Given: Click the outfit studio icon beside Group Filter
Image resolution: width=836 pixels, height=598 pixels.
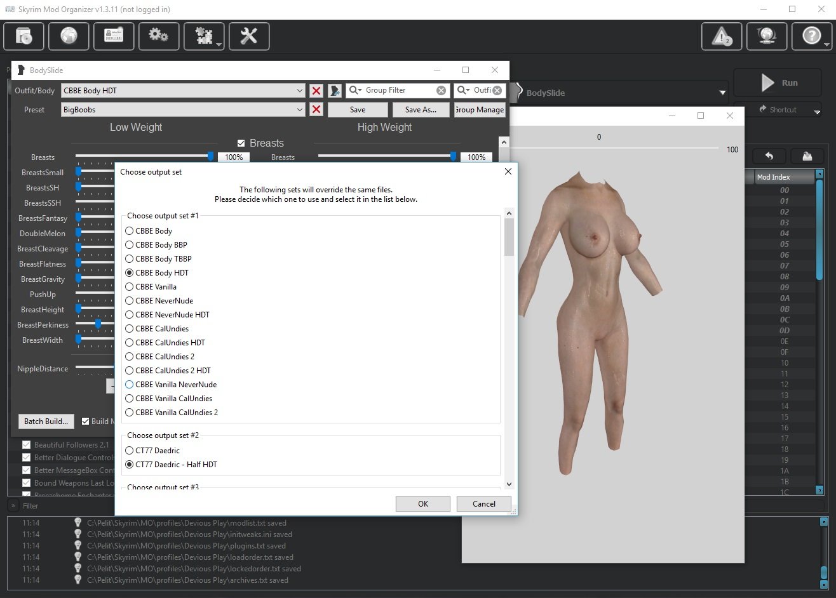Looking at the screenshot, I should point(335,91).
